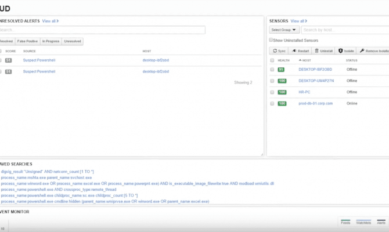Viewport: 389px width, 232px height.
Task: Click the Restart sensor button
Action: click(x=300, y=51)
